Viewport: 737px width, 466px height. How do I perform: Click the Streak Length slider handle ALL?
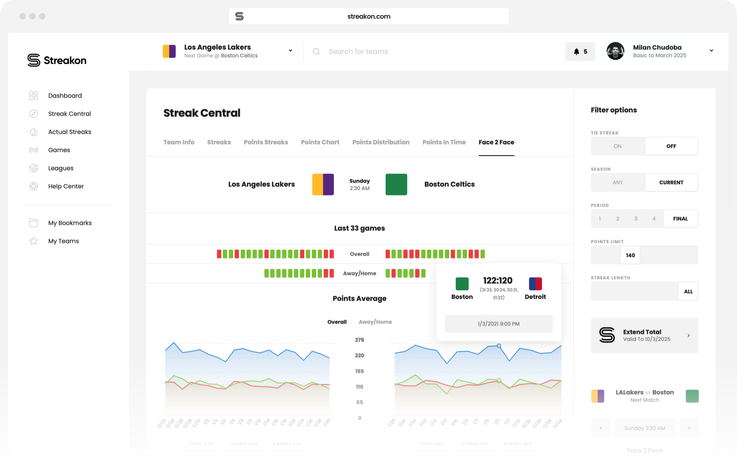tap(688, 291)
